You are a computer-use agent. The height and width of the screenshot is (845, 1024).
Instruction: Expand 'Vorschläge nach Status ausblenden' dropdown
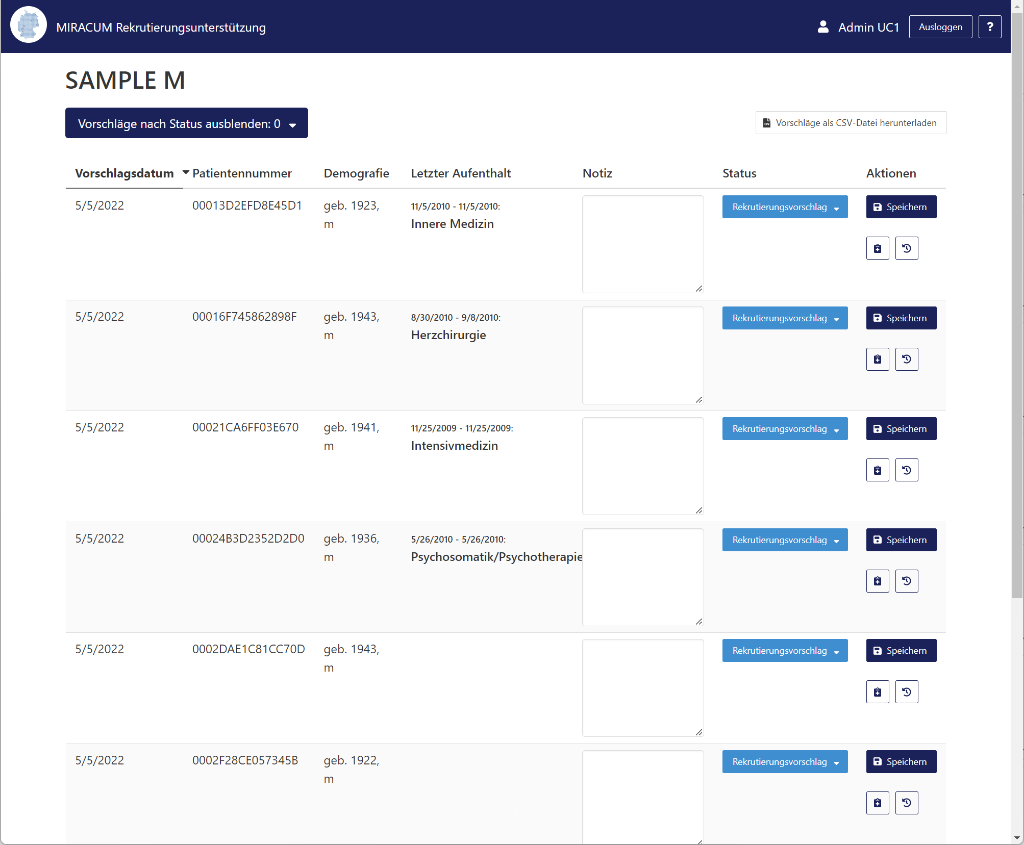click(x=187, y=123)
